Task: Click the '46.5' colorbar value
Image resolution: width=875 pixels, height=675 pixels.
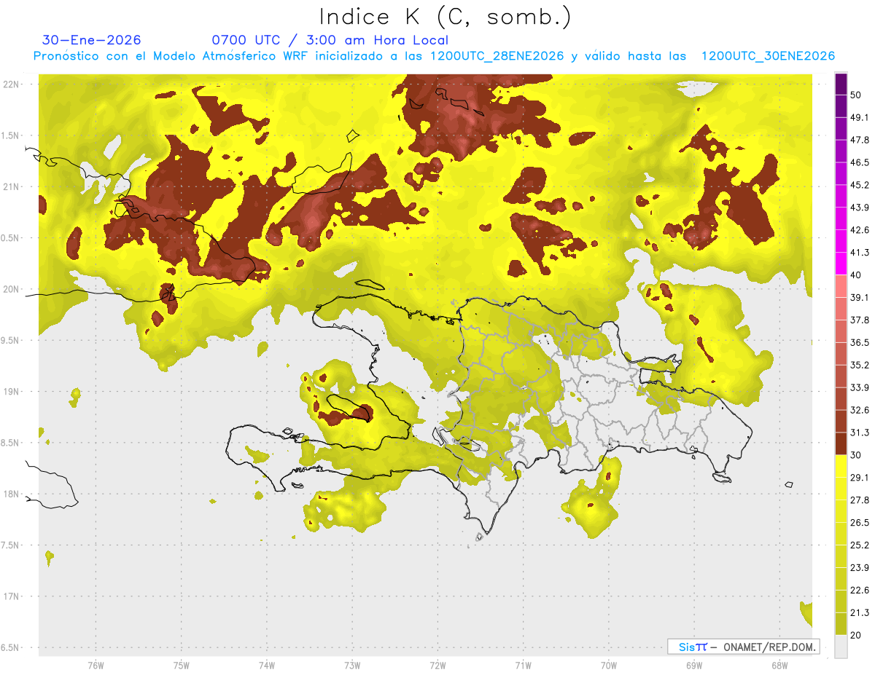Action: [860, 162]
